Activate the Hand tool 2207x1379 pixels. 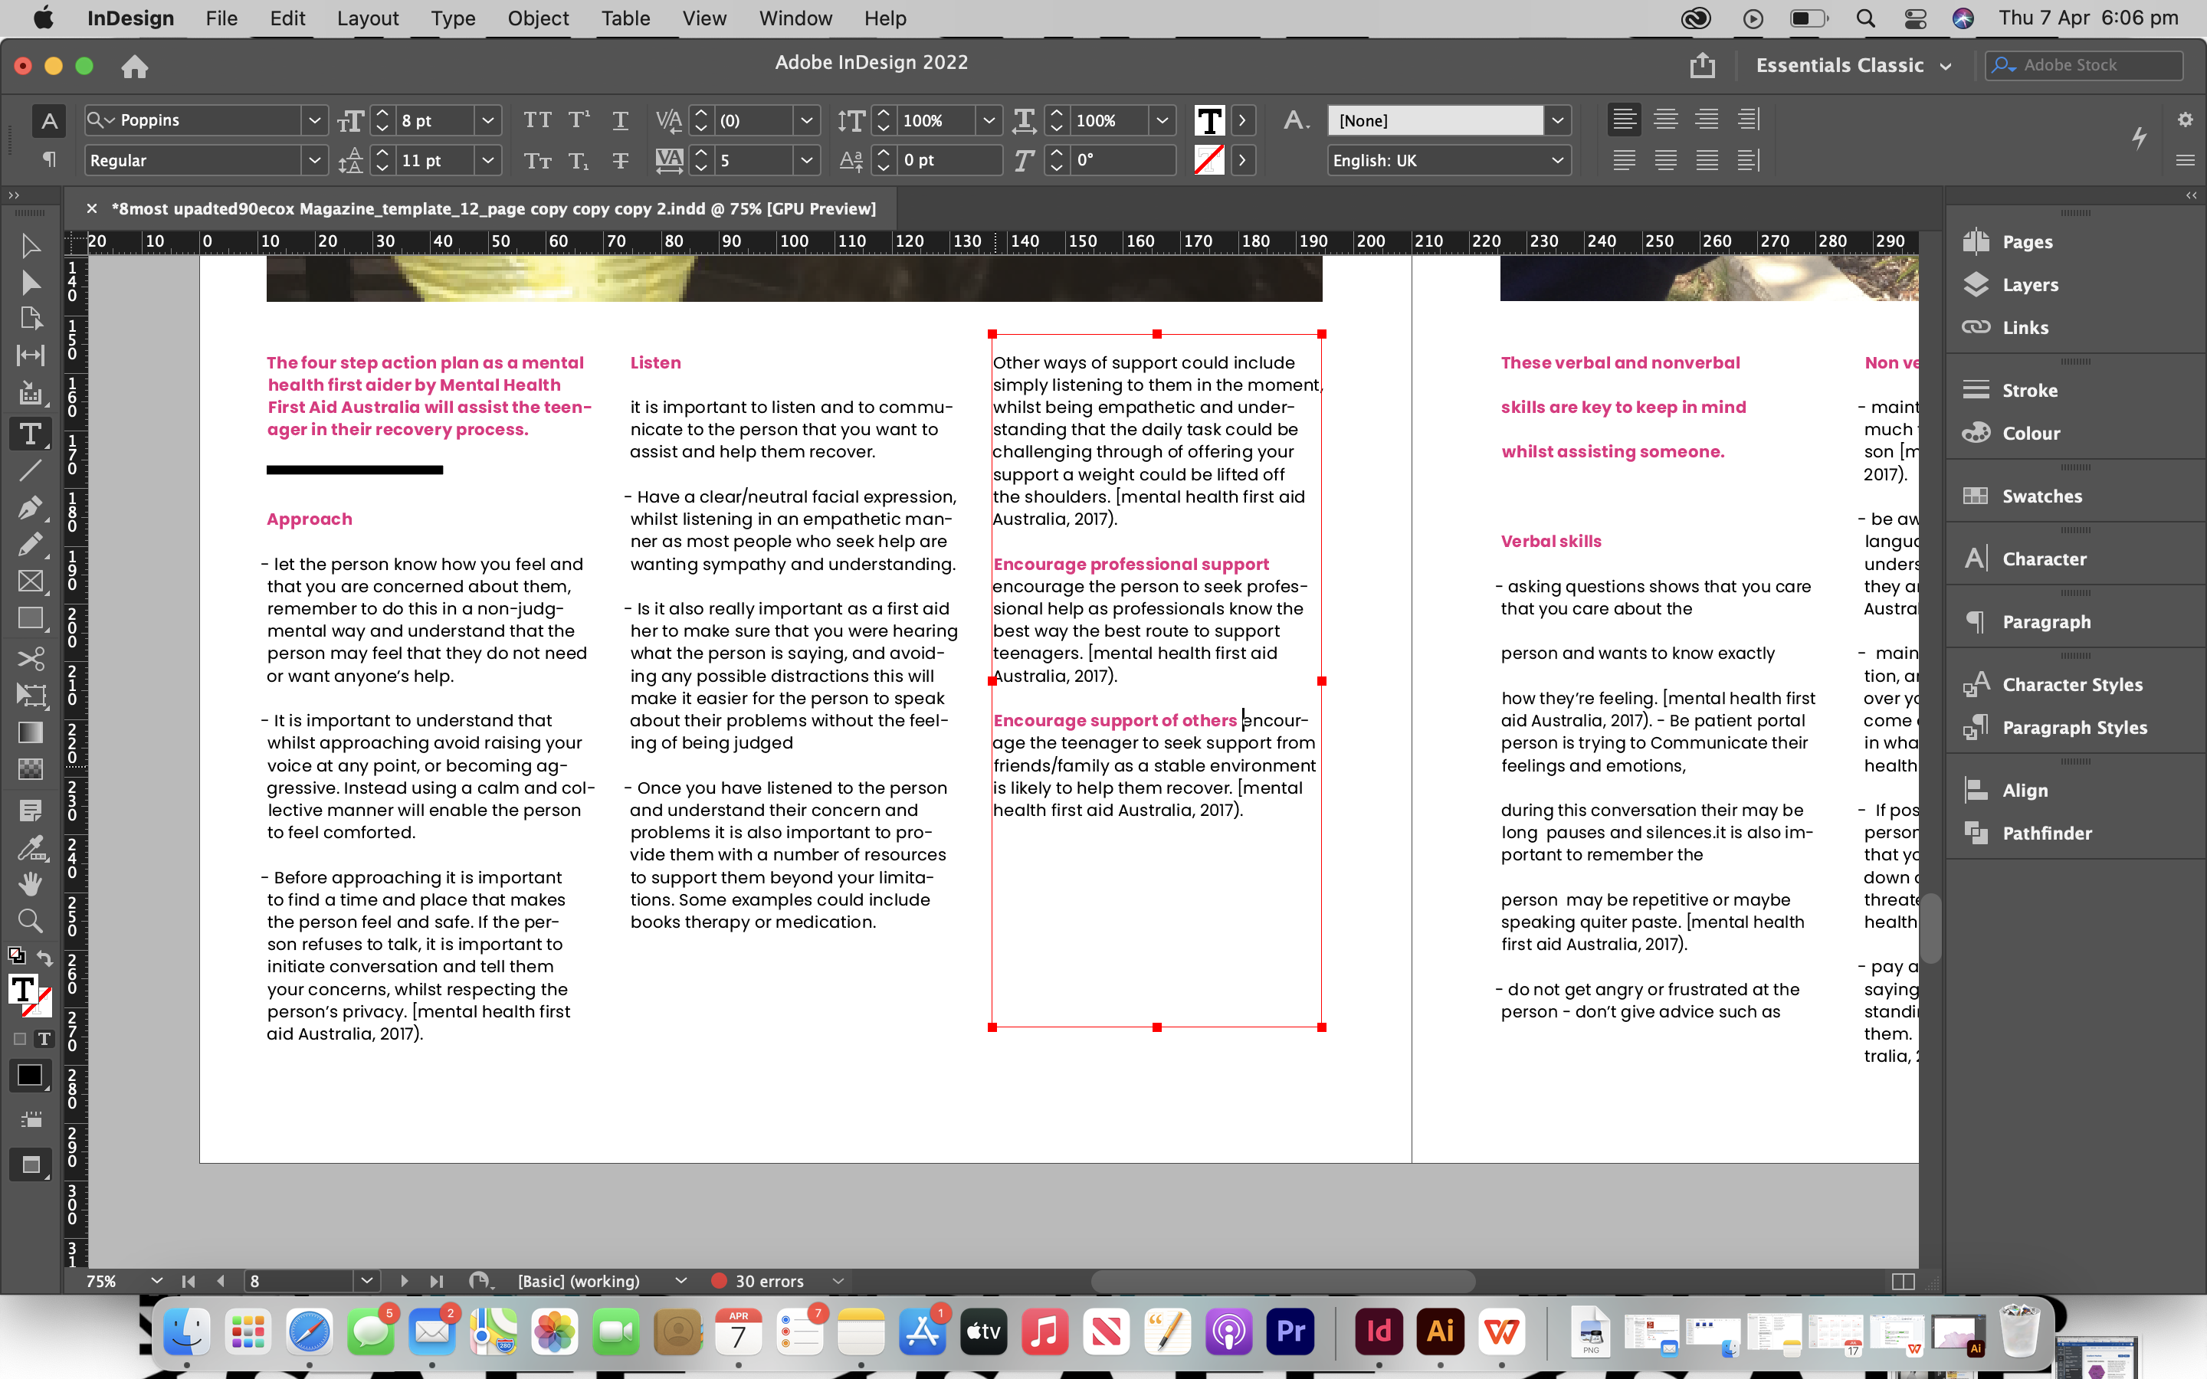pyautogui.click(x=30, y=883)
